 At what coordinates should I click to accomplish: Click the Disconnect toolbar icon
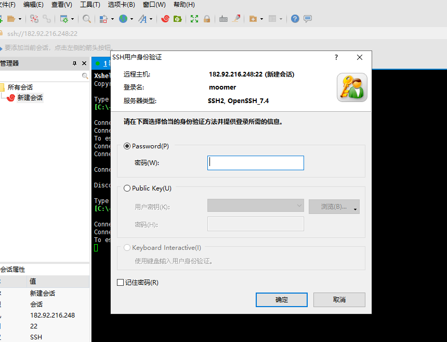click(34, 19)
